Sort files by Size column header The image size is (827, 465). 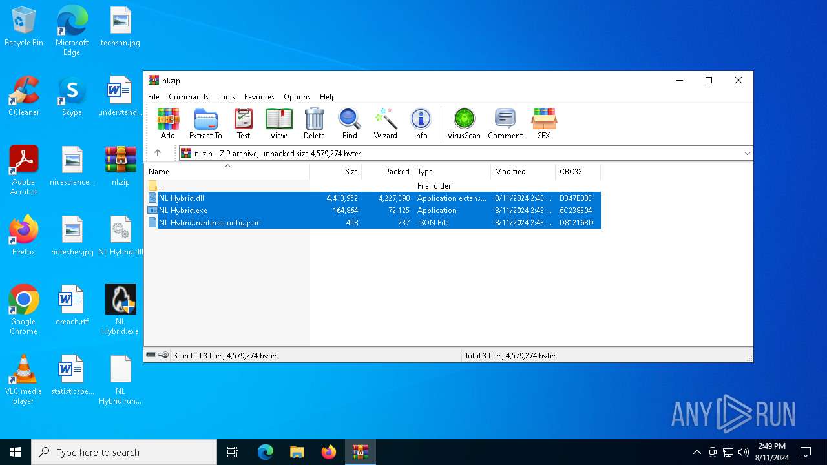click(x=336, y=172)
